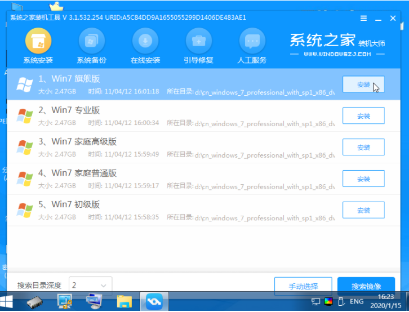The width and height of the screenshot is (409, 312).
Task: Click the network tray icon
Action: click(x=315, y=302)
